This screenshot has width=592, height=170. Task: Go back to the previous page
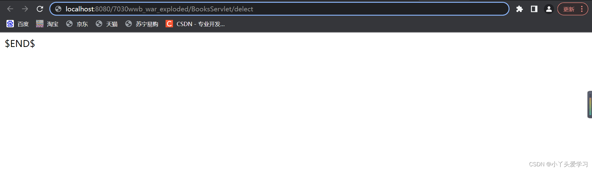[x=10, y=9]
